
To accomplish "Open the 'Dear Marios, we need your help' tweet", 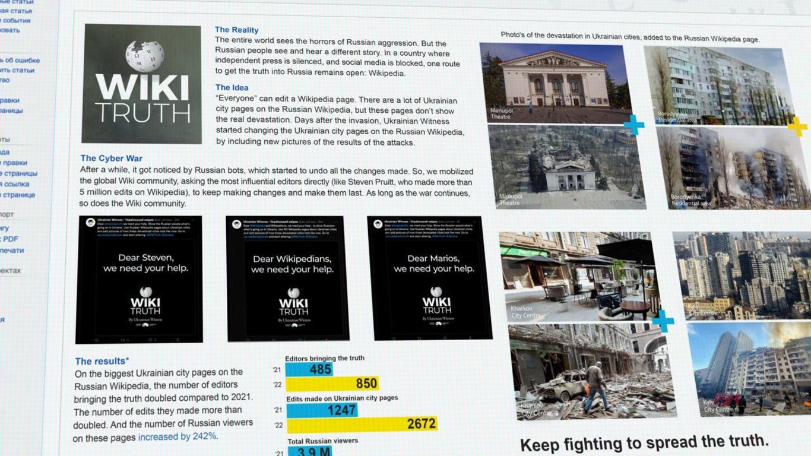I will coord(430,278).
